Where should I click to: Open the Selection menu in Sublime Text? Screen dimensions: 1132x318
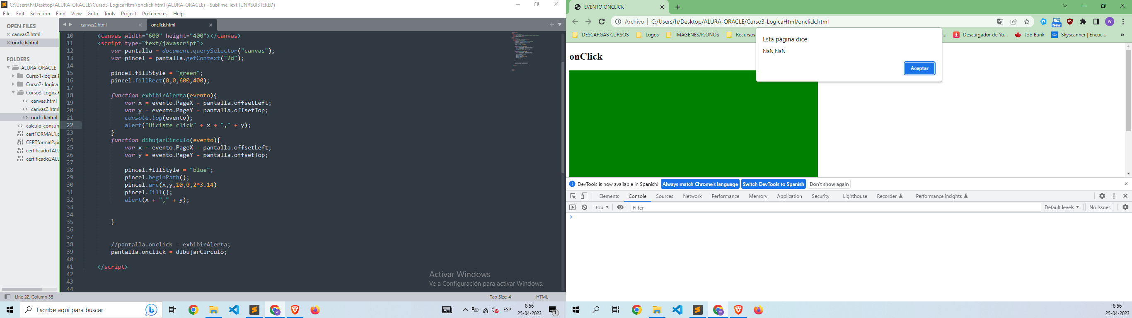(40, 14)
